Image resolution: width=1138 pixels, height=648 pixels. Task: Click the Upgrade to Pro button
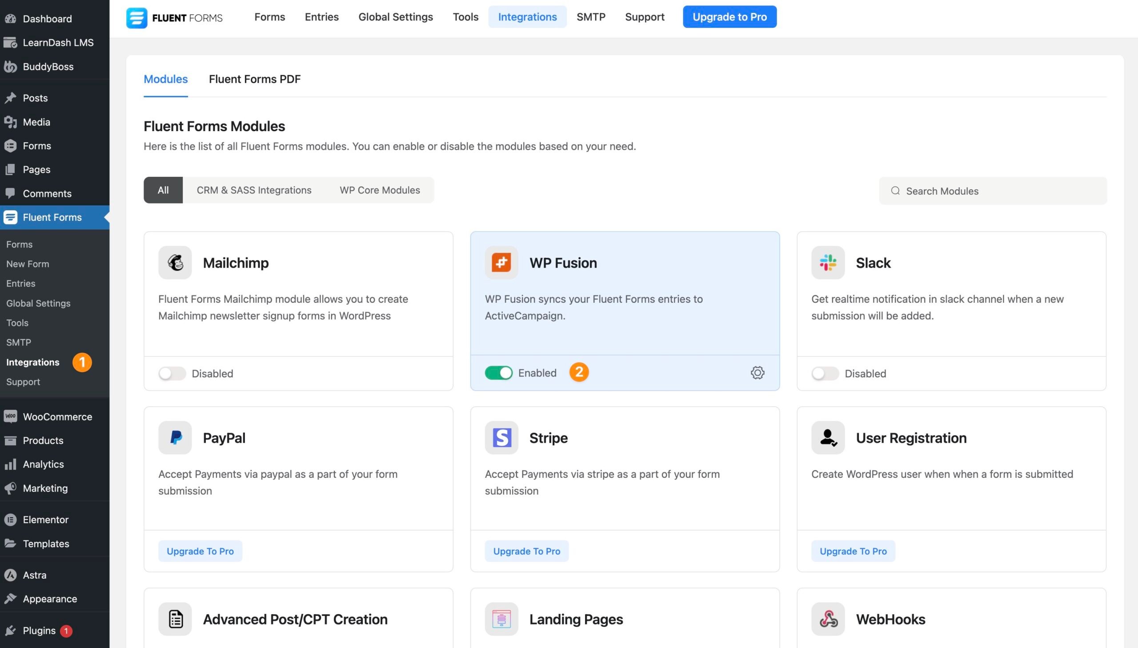point(729,16)
